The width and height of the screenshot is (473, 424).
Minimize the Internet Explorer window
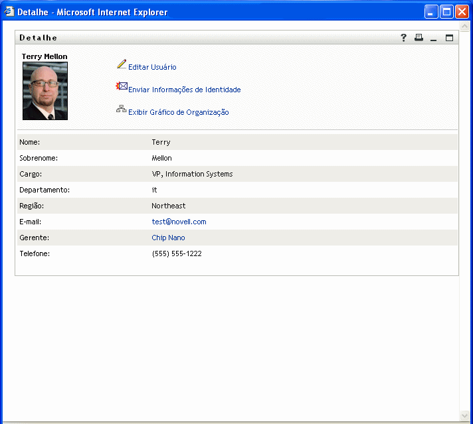(x=431, y=12)
